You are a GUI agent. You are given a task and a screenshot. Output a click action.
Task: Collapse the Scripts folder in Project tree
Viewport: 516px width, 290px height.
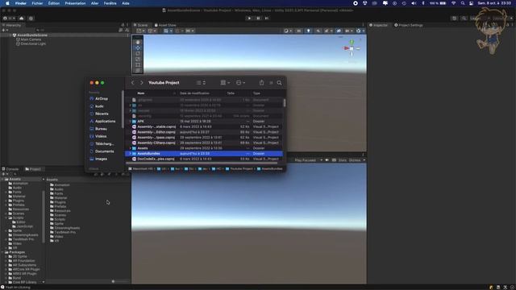click(6, 217)
